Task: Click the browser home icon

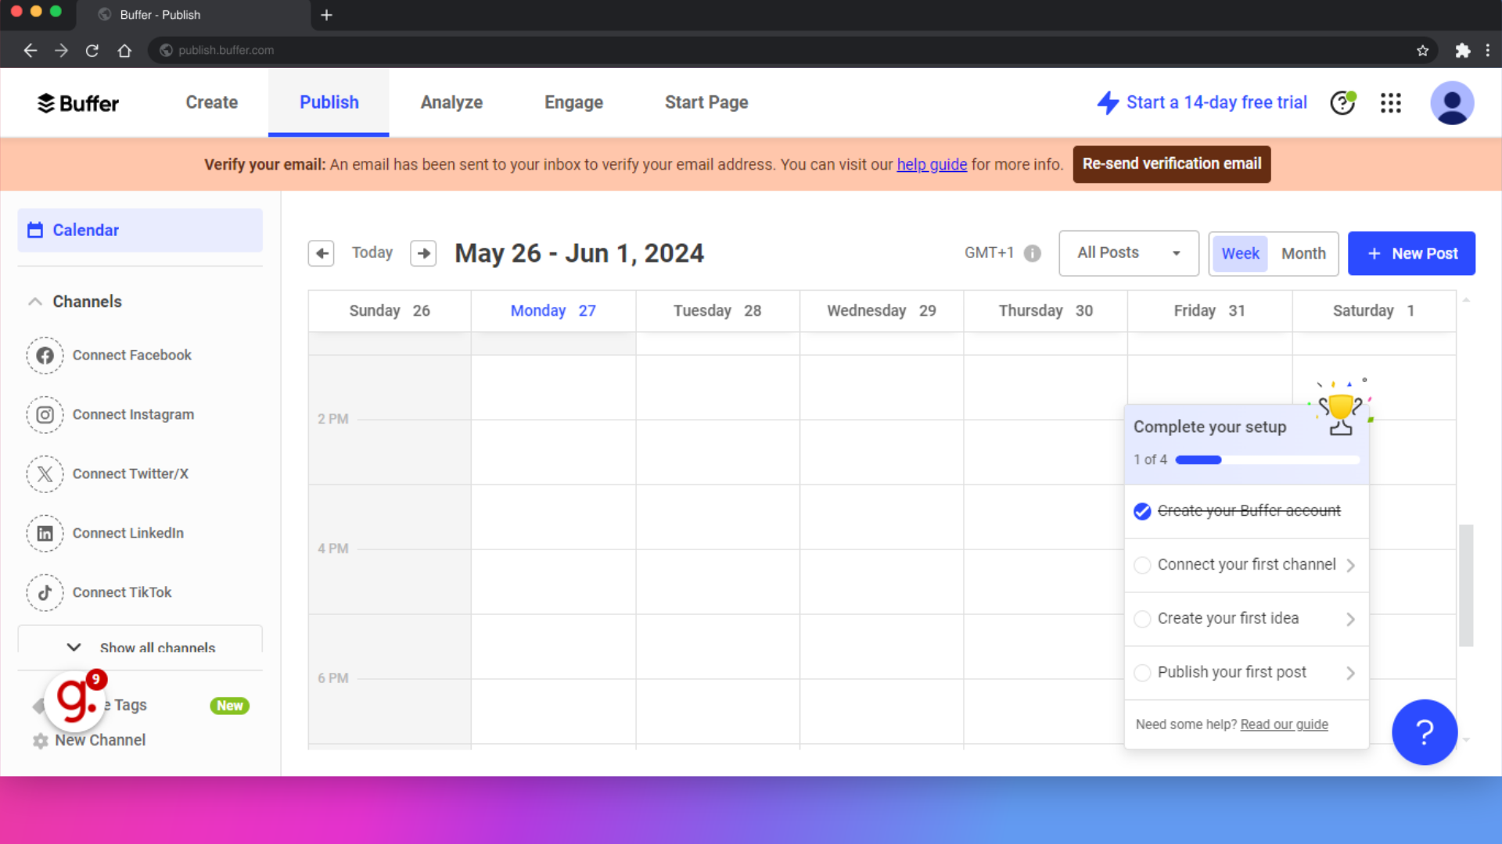Action: (x=124, y=51)
